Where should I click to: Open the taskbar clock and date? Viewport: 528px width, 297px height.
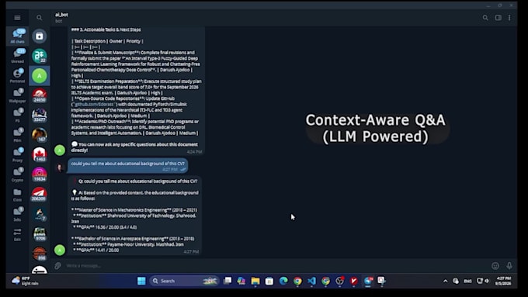[503, 281]
